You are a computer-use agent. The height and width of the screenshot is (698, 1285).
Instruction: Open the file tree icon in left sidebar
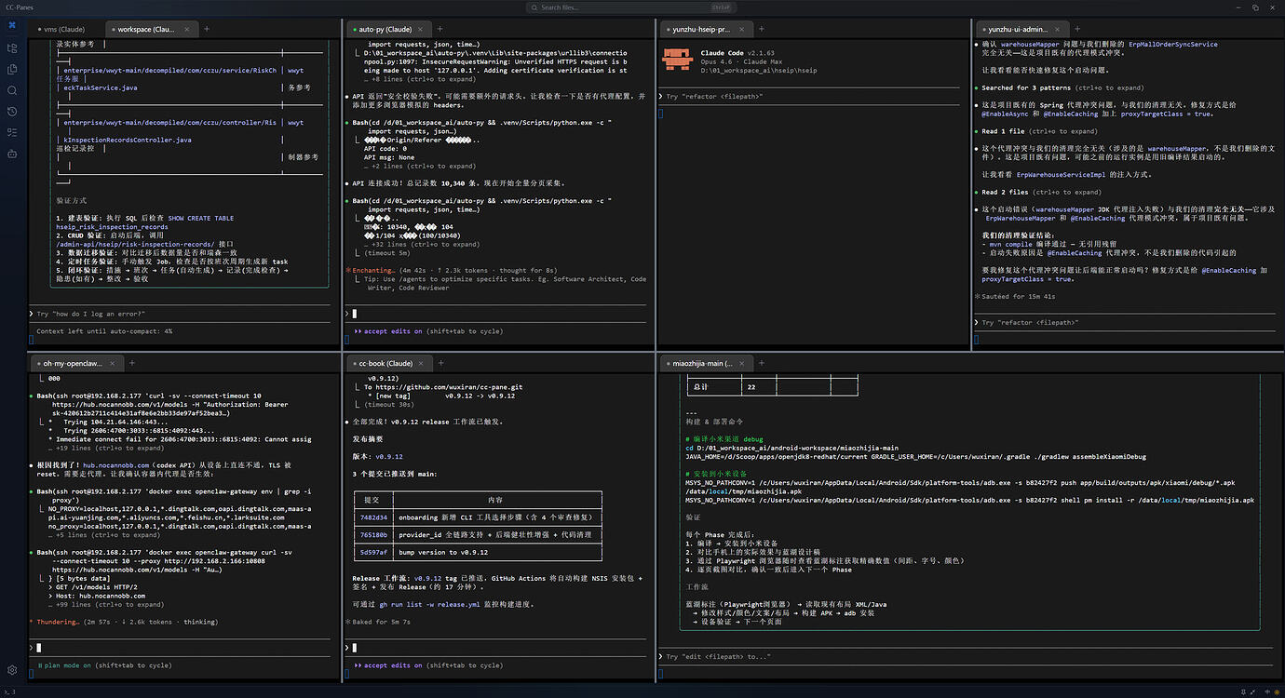pos(12,47)
